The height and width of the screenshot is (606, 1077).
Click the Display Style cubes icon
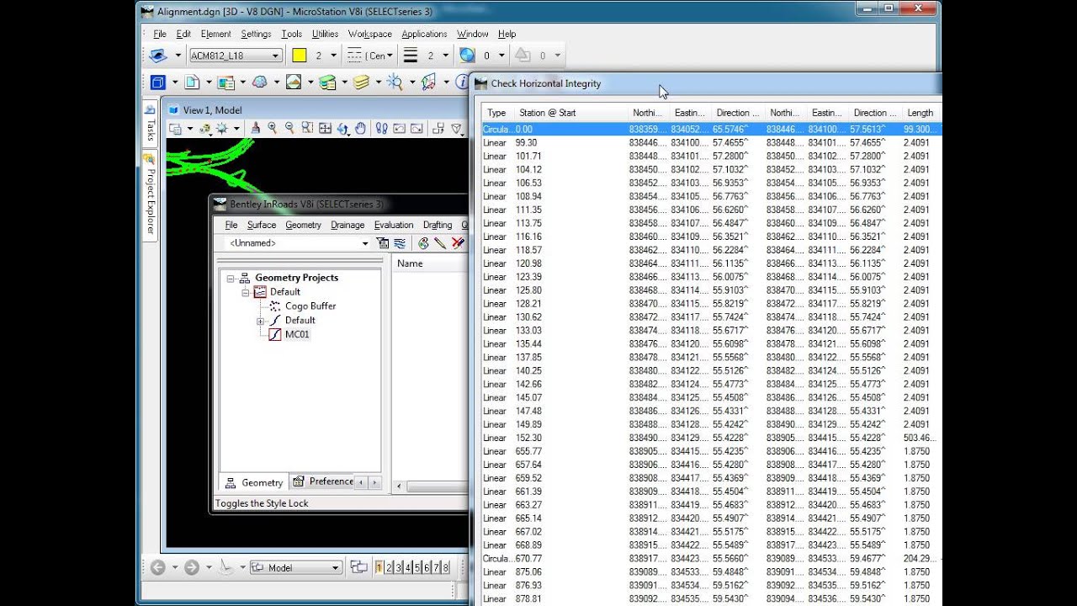coord(205,129)
